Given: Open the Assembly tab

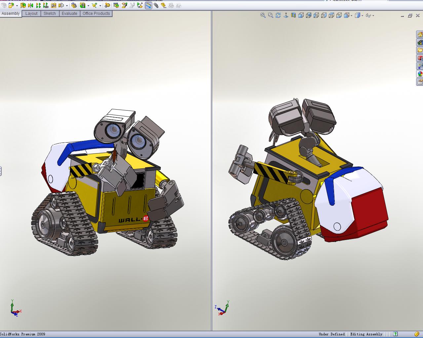Looking at the screenshot, I should tap(11, 14).
